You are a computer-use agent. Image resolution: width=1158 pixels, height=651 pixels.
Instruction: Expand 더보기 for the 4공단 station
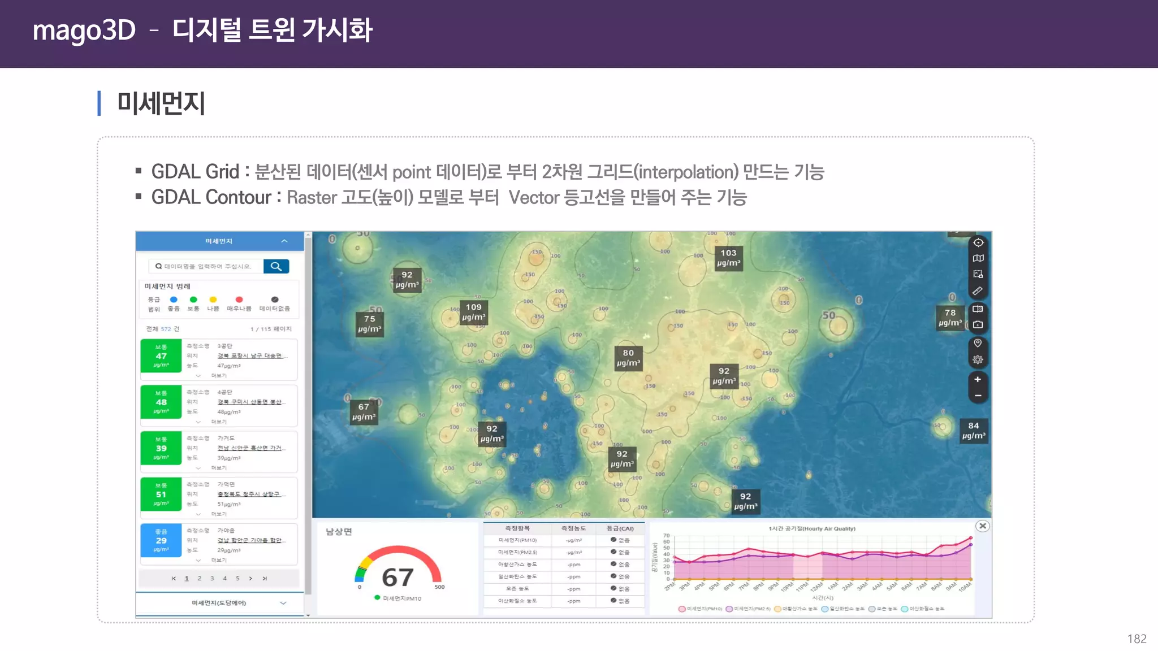click(212, 422)
